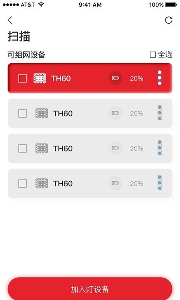The height and width of the screenshot is (300, 180).
Task: Tap light panel icon in last TH60 row
Action: click(x=42, y=183)
